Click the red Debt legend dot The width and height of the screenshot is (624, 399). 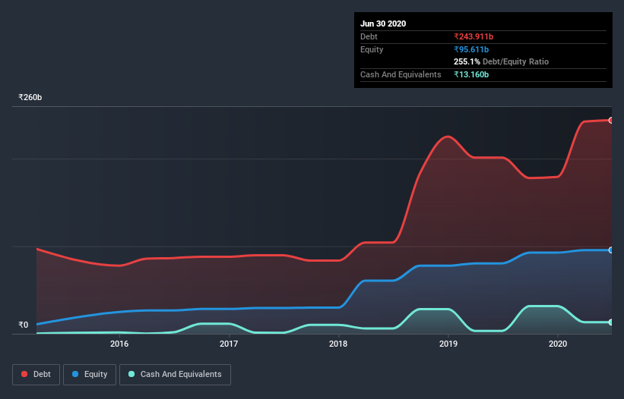pyautogui.click(x=24, y=374)
